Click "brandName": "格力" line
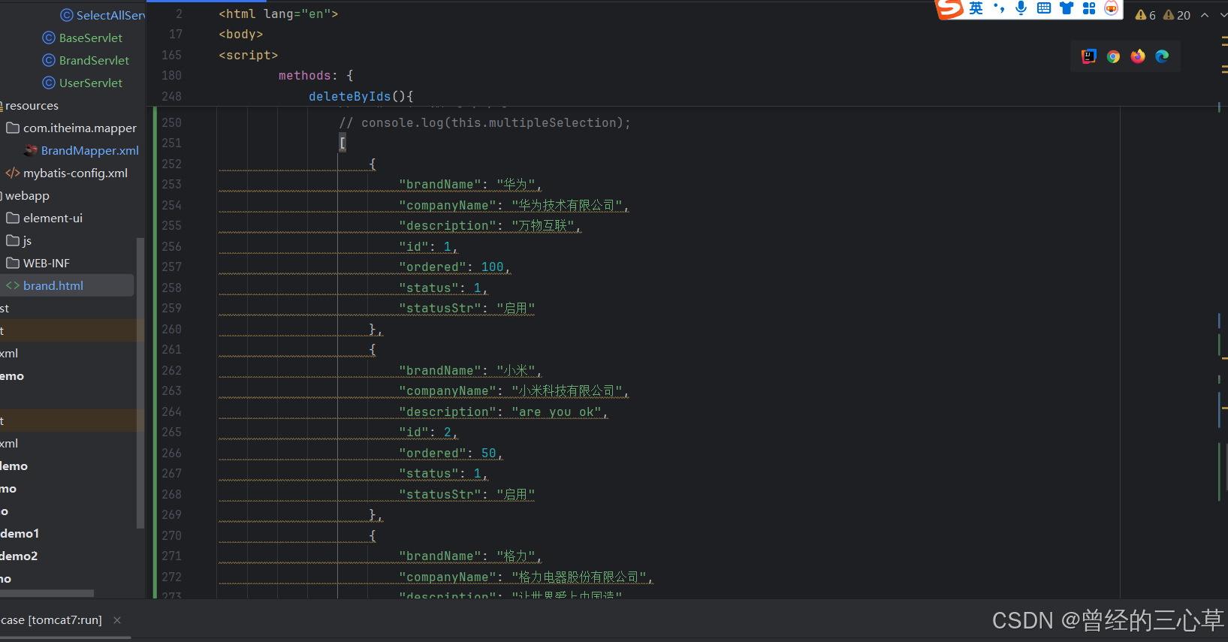This screenshot has height=642, width=1228. click(x=470, y=556)
